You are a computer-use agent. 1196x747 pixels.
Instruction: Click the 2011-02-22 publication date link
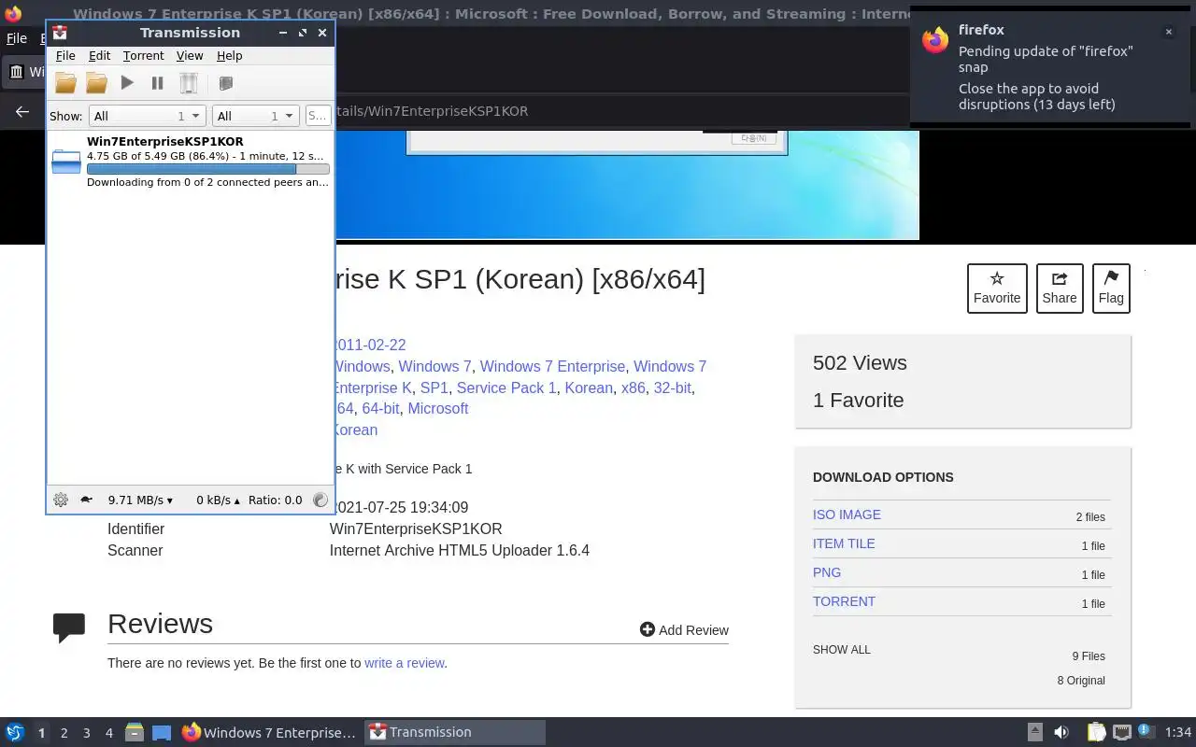pos(369,345)
